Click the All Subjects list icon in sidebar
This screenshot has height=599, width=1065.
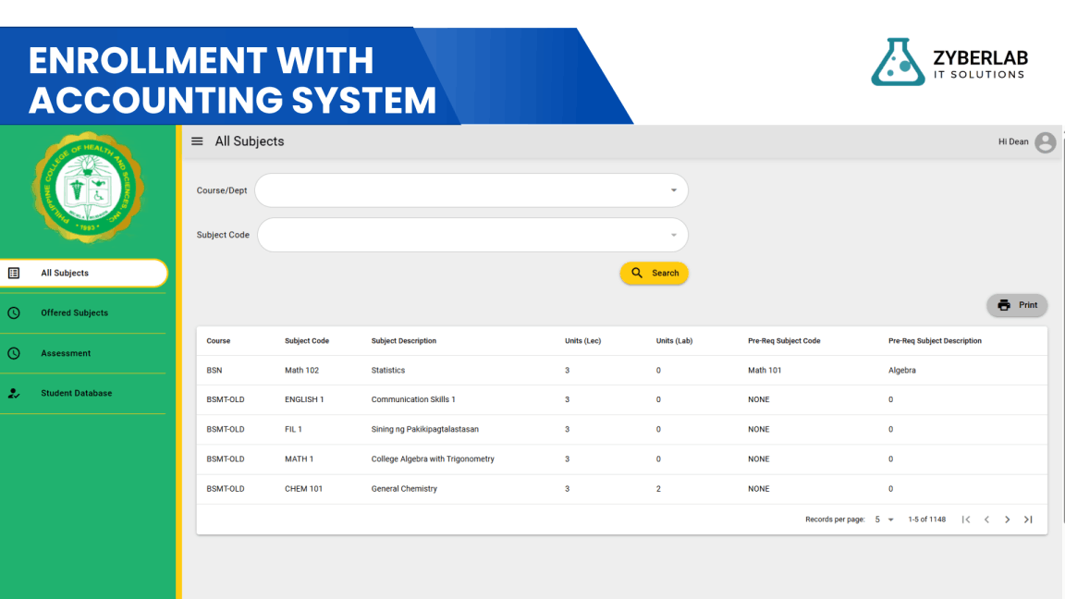tap(14, 274)
